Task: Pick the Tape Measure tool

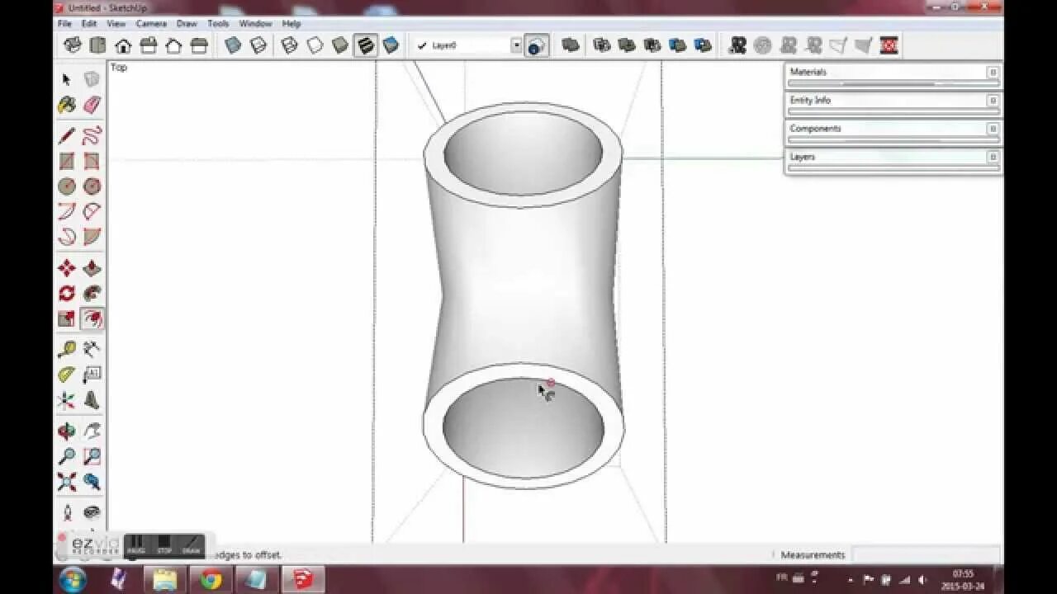Action: coord(67,349)
